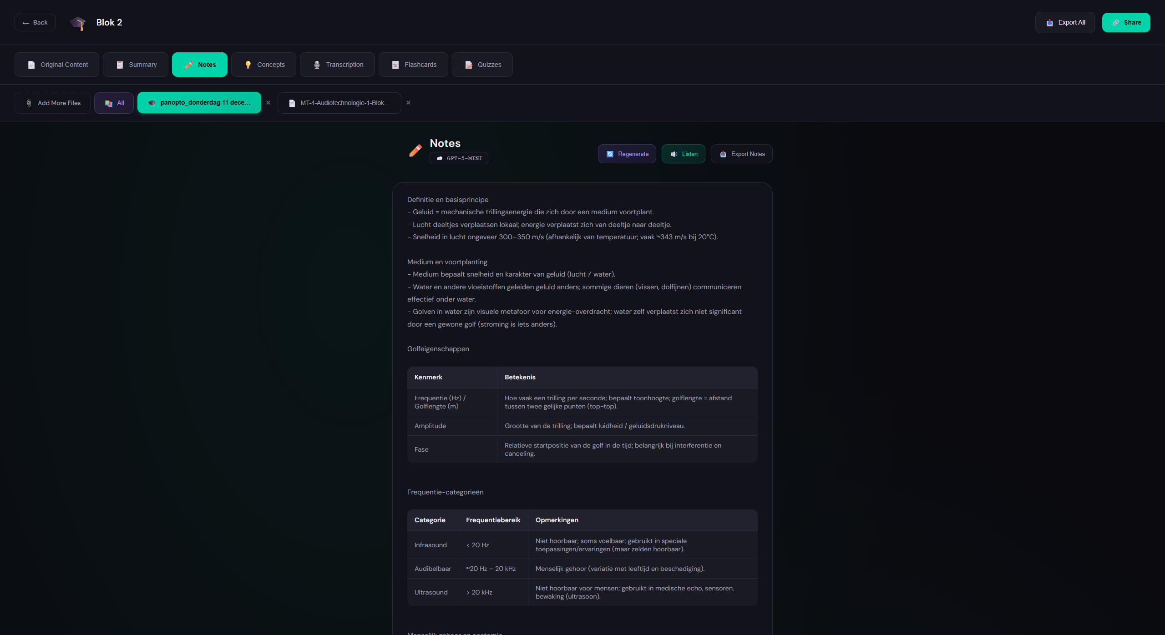The width and height of the screenshot is (1165, 635).
Task: Click the Listen speaker button
Action: 683,154
